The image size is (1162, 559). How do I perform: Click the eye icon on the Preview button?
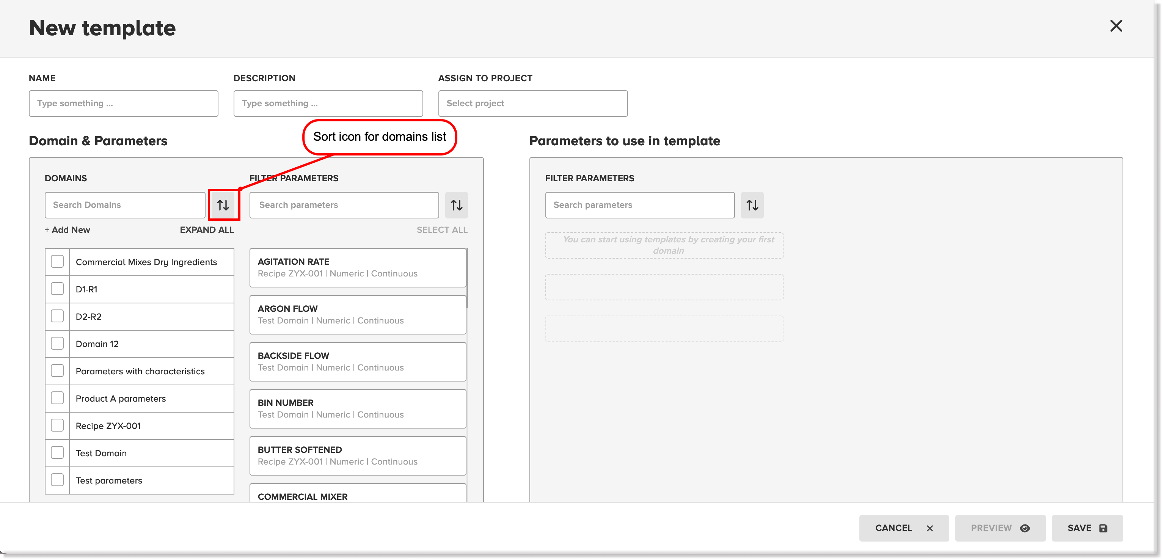(x=1025, y=528)
